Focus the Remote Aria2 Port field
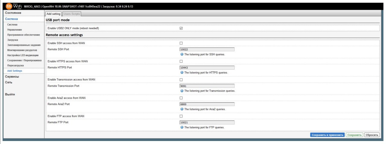This screenshot has height=144, width=386. 207,104
